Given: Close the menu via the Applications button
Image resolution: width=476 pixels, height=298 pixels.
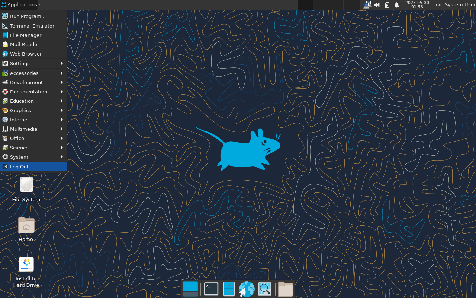Looking at the screenshot, I should (19, 5).
